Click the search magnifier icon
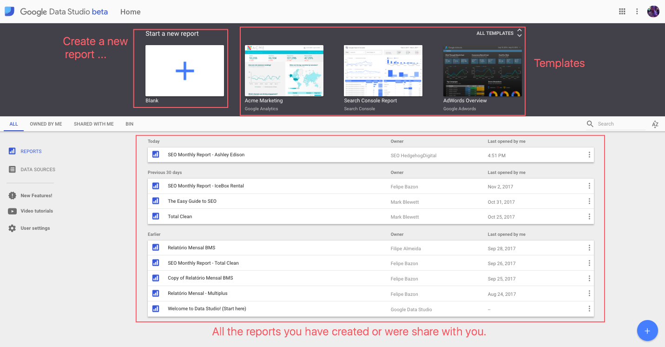 [x=590, y=124]
